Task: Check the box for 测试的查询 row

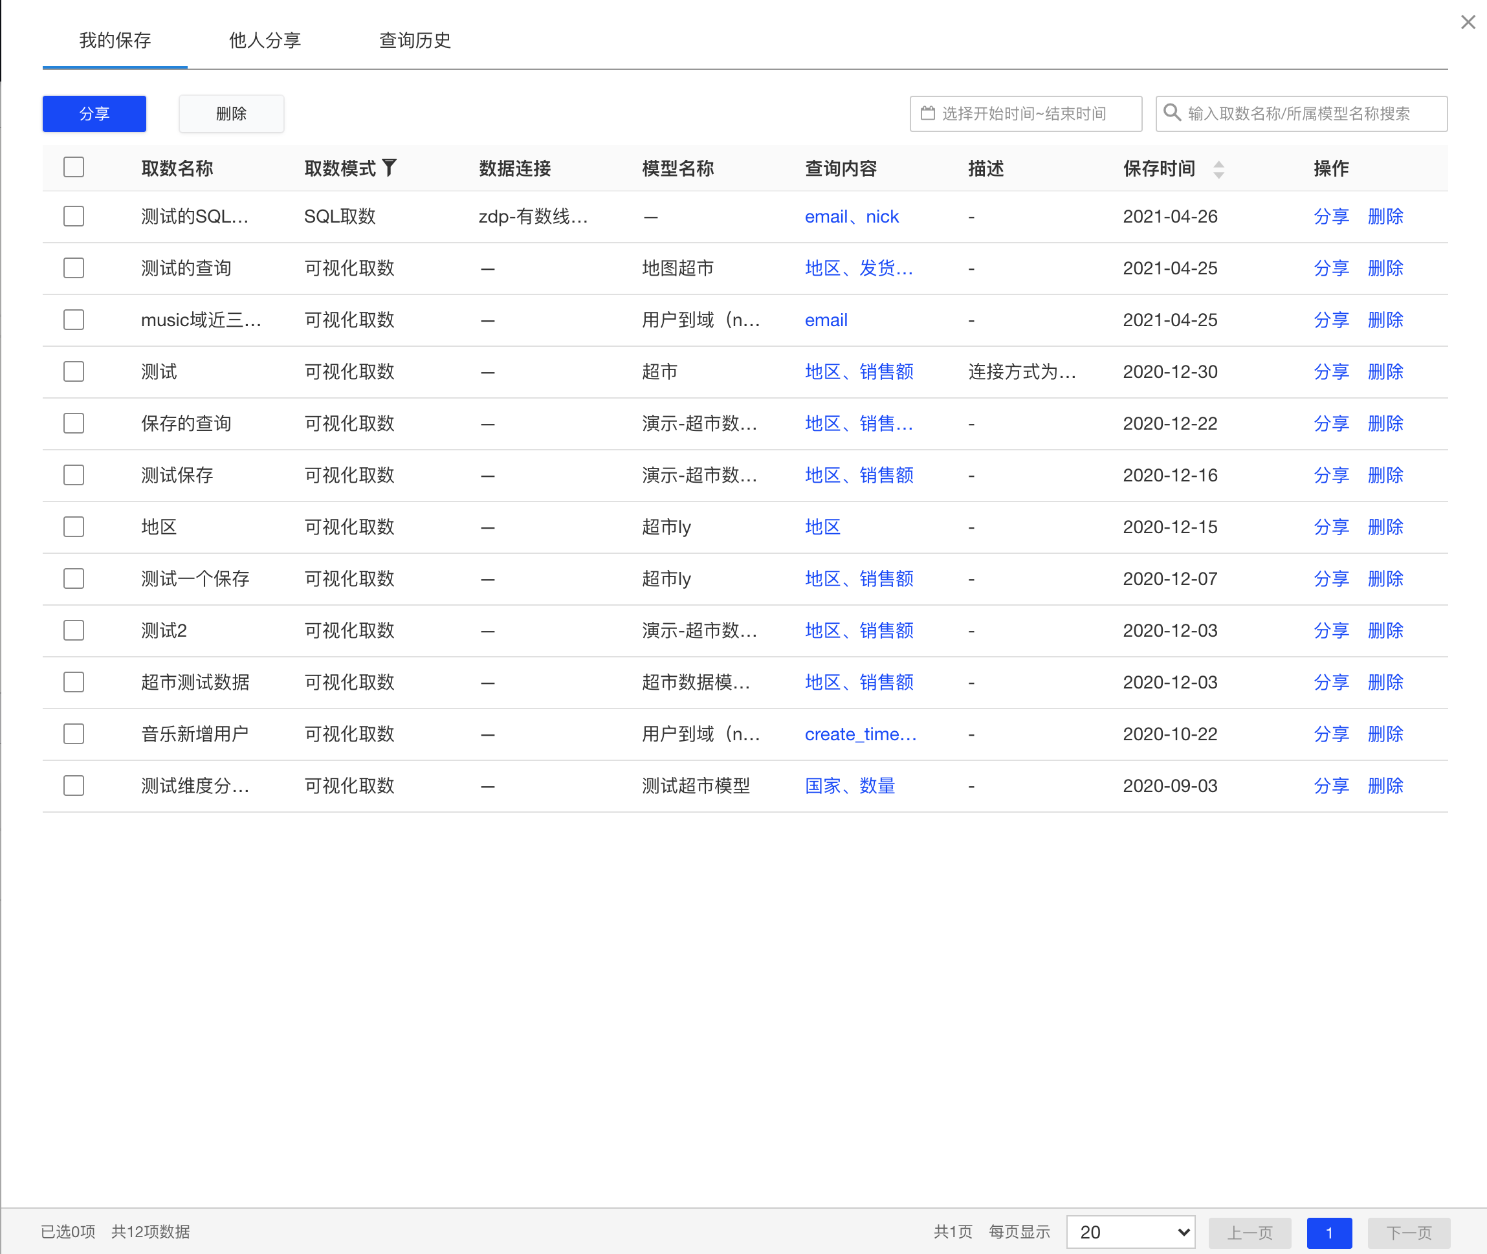Action: [74, 268]
